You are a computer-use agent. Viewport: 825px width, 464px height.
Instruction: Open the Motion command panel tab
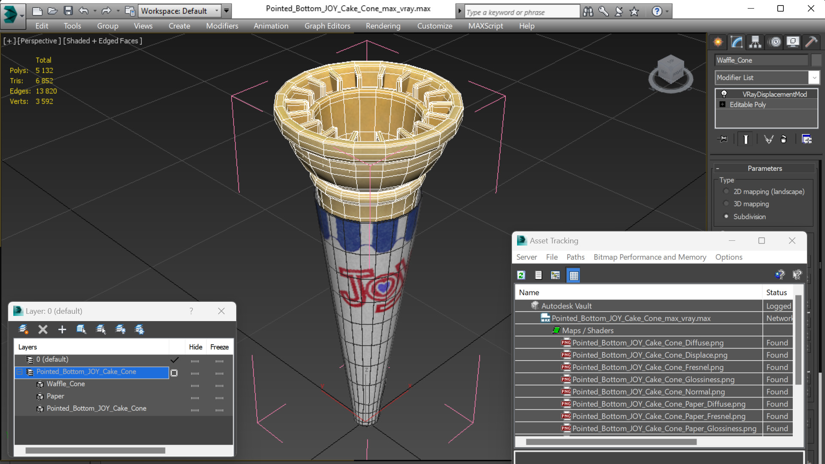pyautogui.click(x=775, y=42)
